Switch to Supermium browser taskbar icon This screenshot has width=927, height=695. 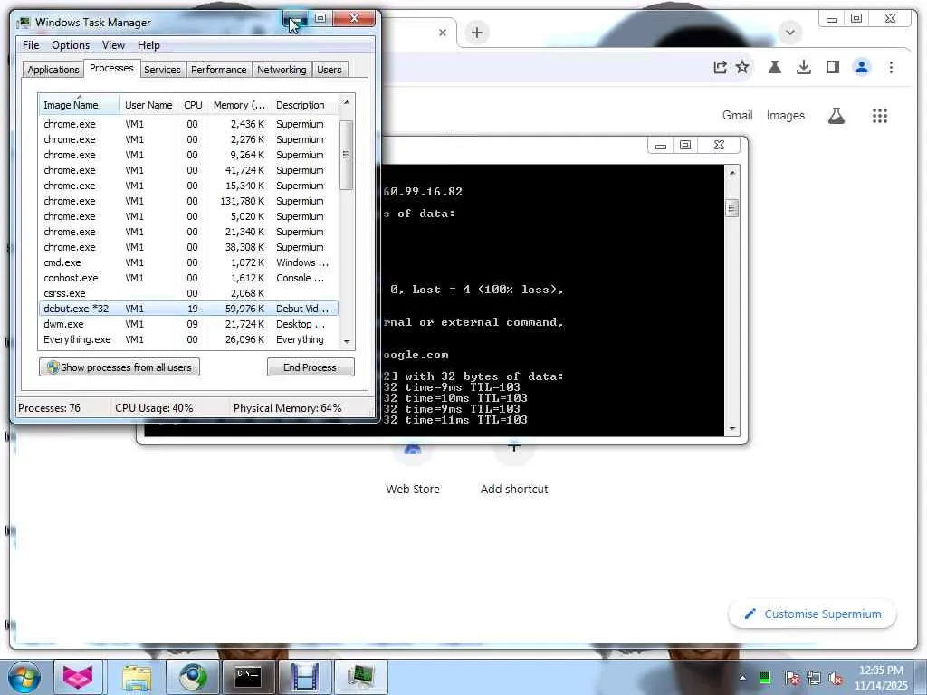[x=193, y=677]
